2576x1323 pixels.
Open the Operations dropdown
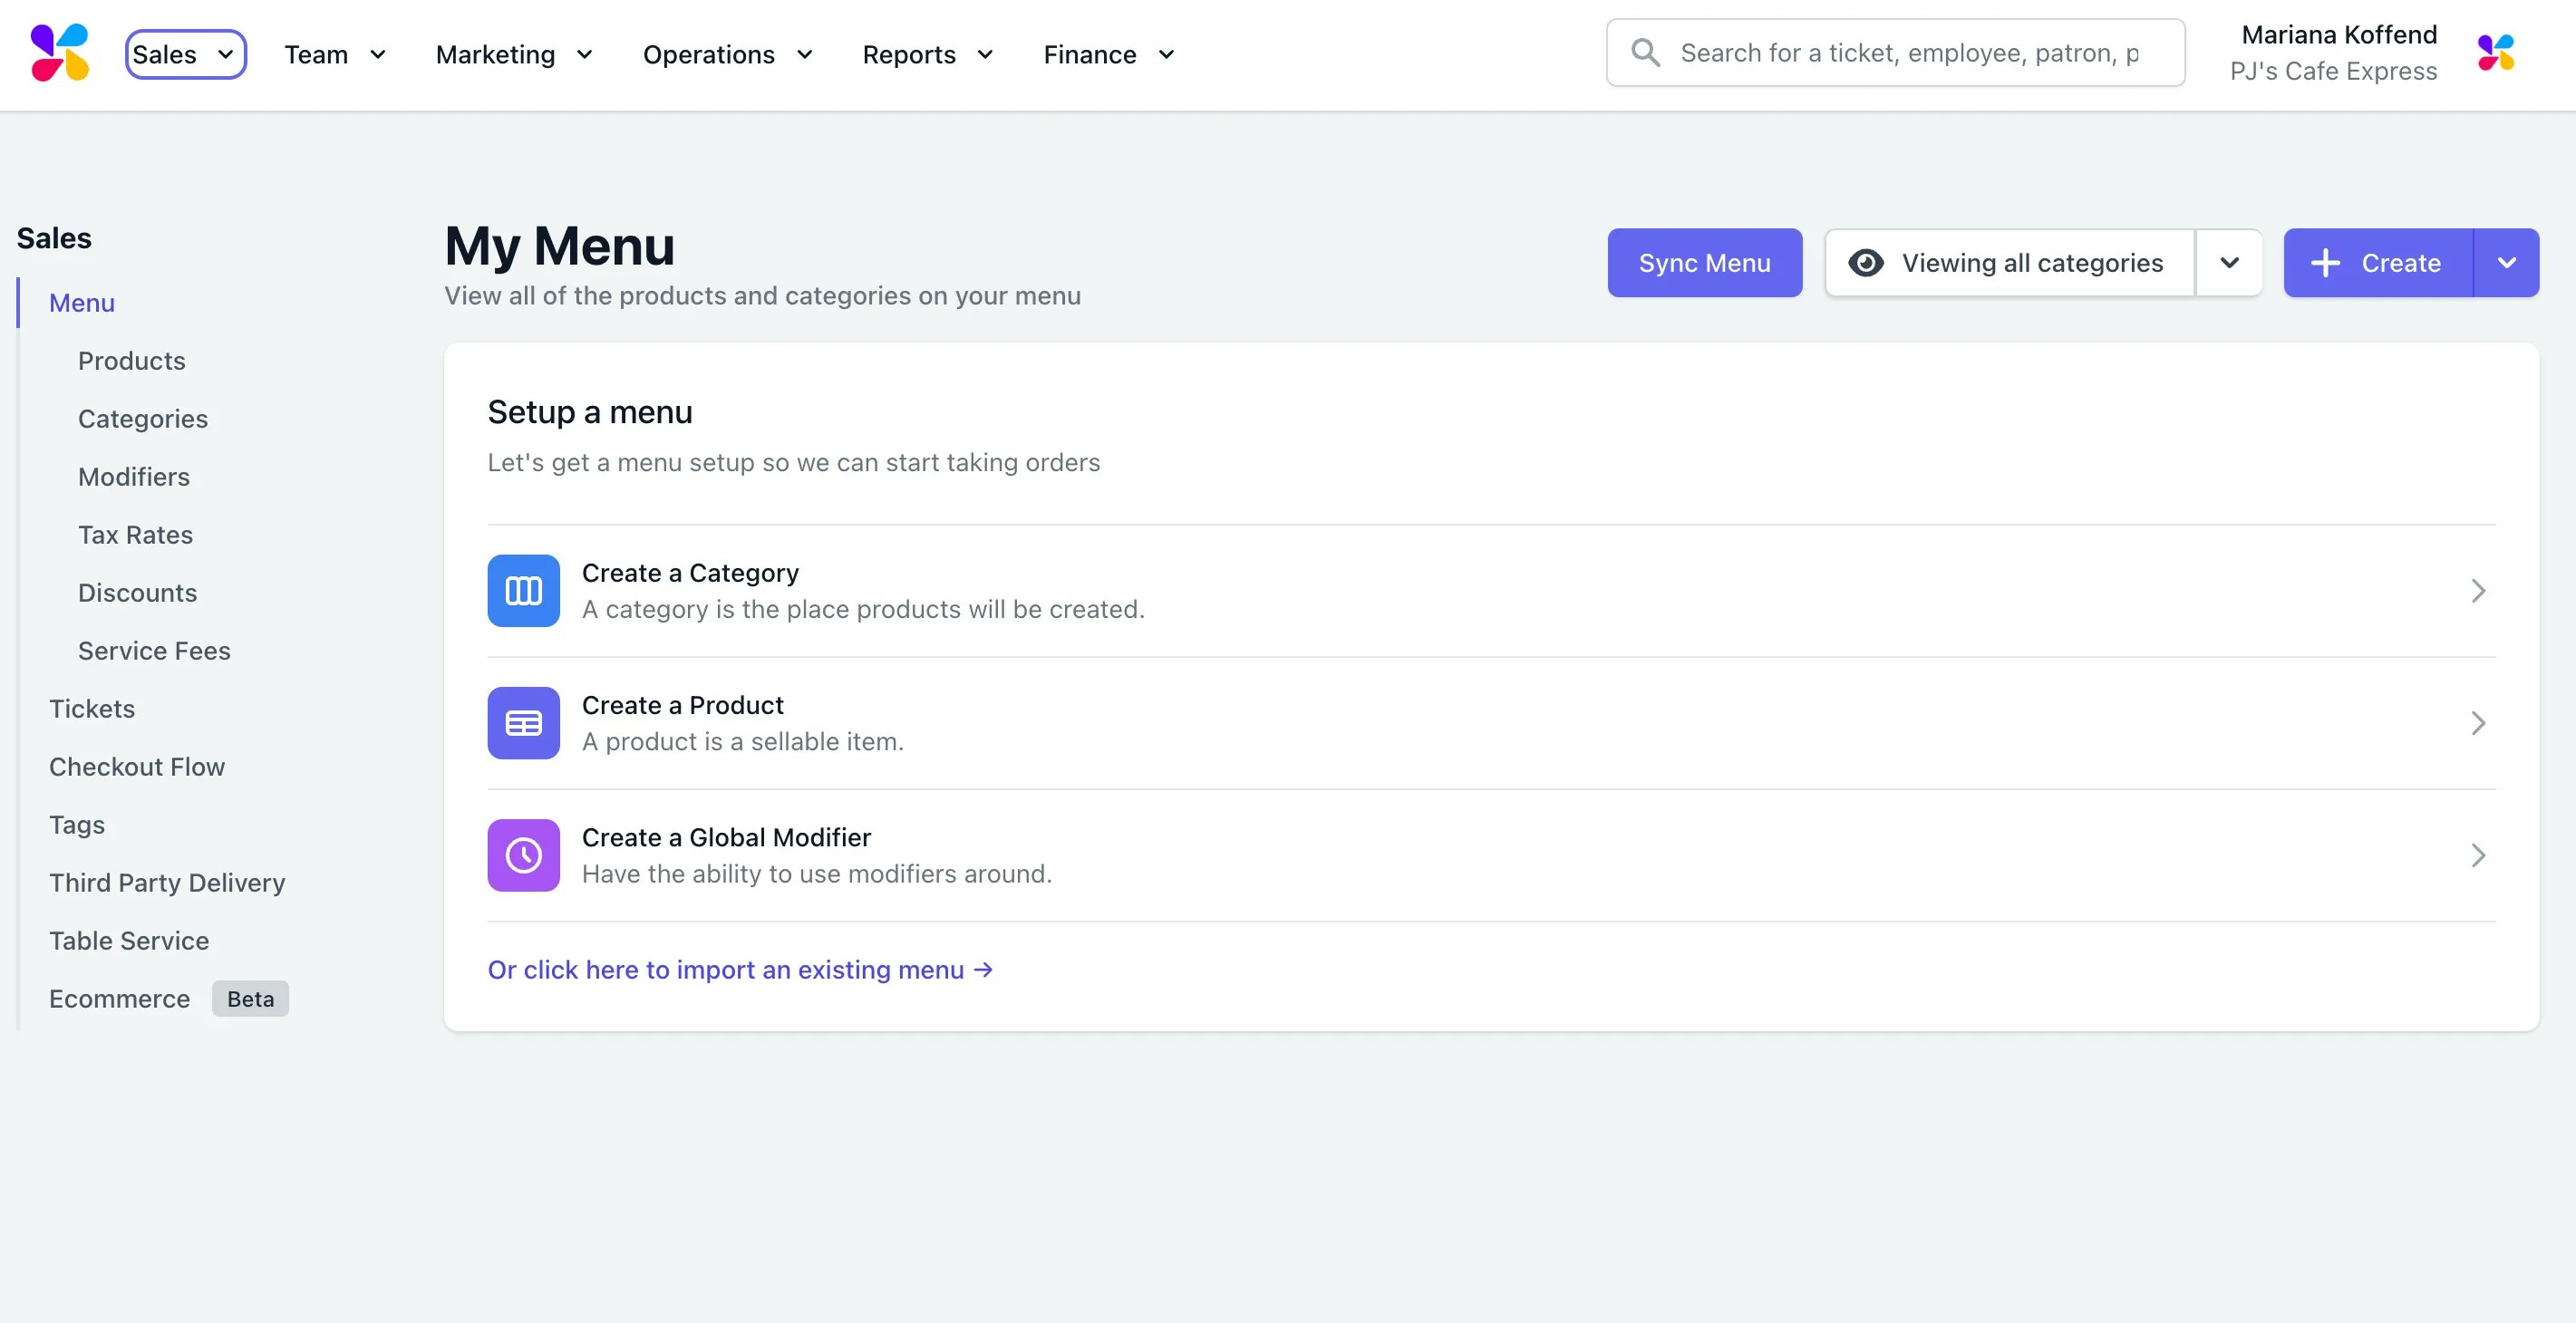pos(728,54)
